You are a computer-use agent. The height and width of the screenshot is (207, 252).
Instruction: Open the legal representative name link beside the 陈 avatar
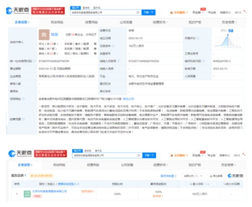pos(55,34)
